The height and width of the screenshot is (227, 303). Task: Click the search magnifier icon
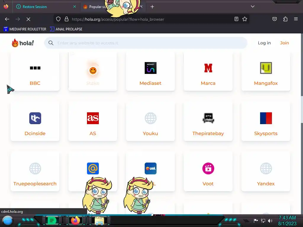pyautogui.click(x=51, y=43)
